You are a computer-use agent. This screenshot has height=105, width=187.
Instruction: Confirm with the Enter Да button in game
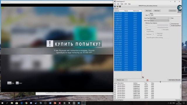click(x=11, y=83)
